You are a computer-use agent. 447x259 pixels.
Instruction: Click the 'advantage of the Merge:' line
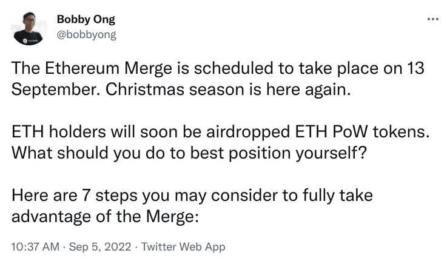pos(106,217)
